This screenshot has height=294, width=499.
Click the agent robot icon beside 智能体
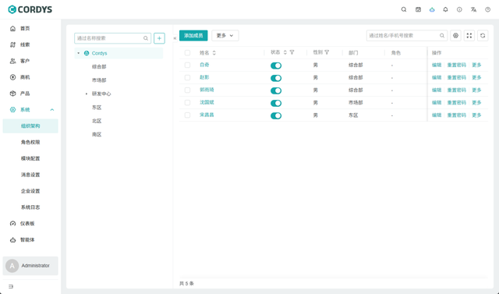coord(12,240)
